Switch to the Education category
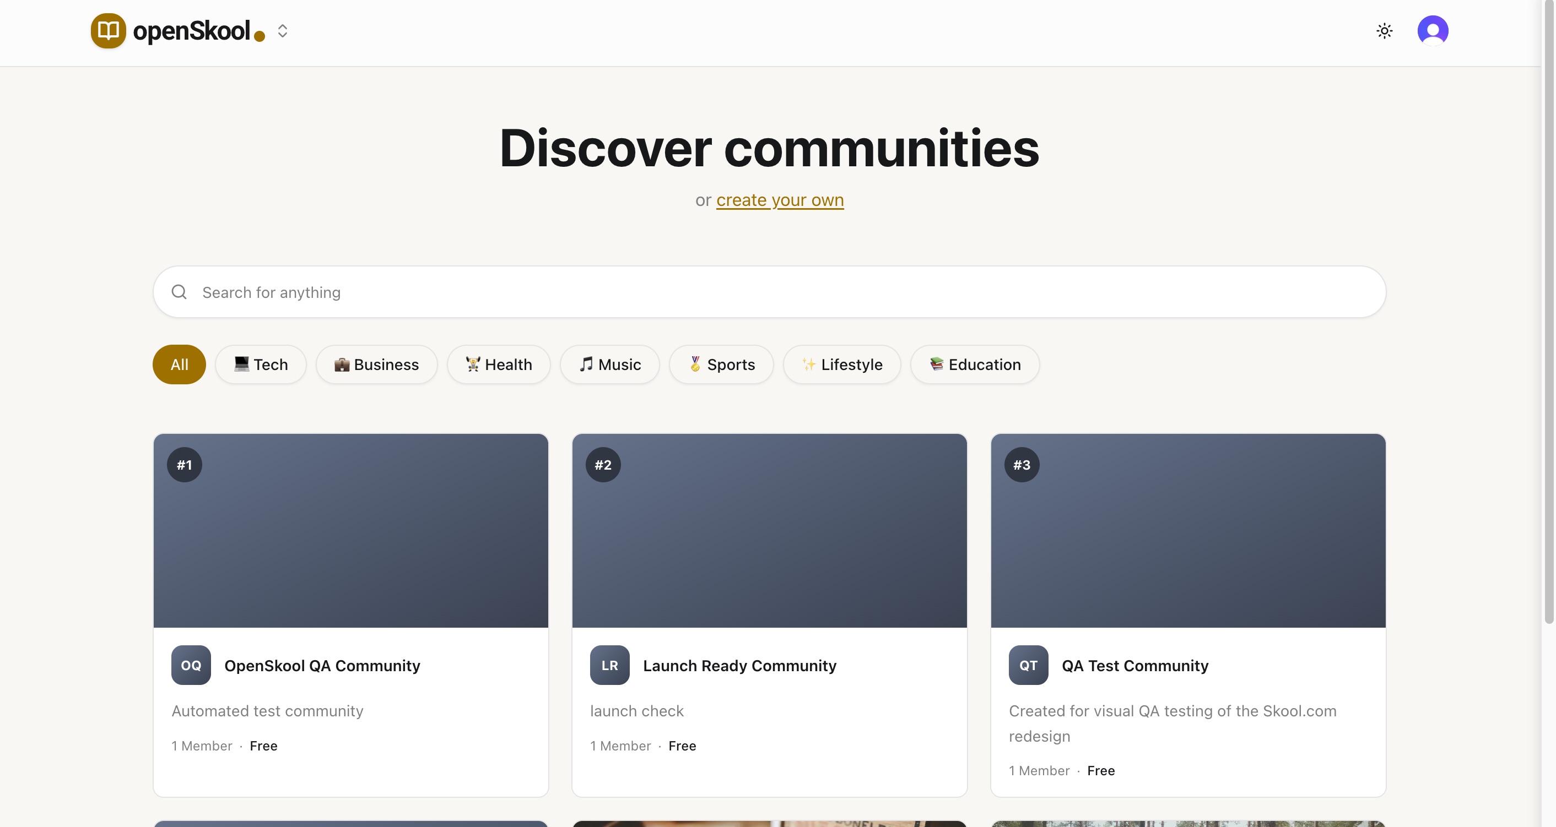 coord(974,364)
